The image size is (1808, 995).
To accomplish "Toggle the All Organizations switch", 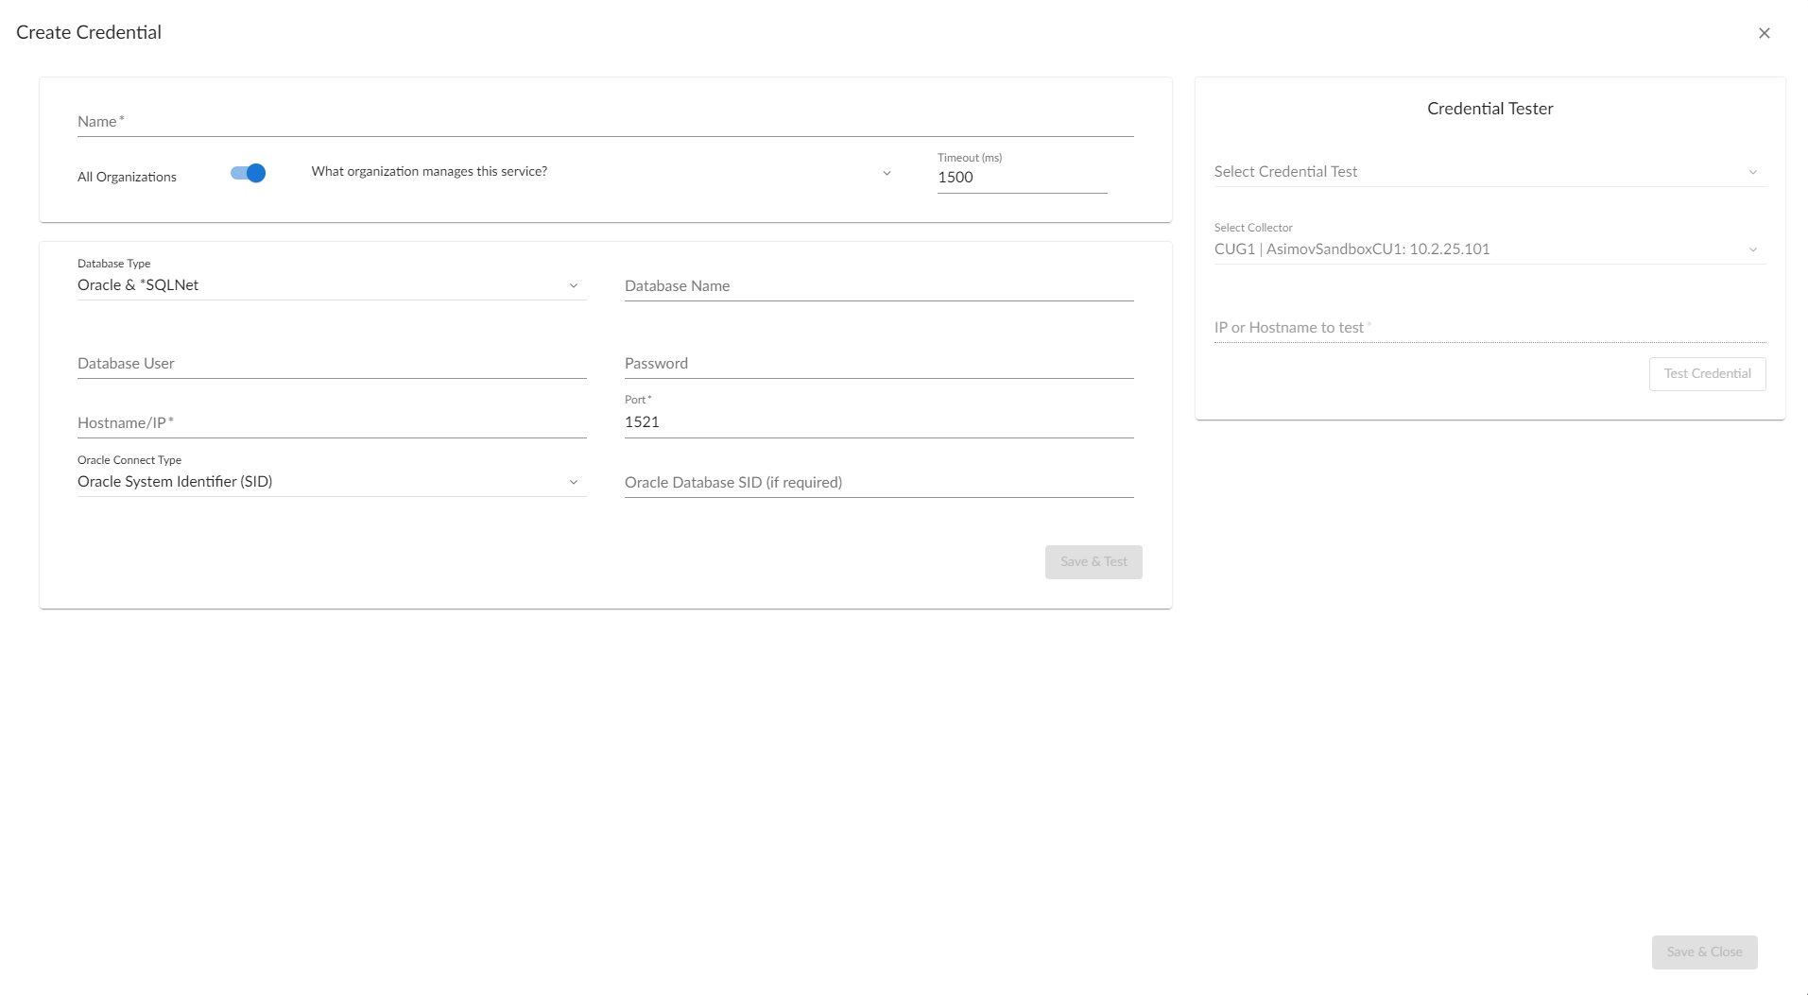I will point(249,173).
